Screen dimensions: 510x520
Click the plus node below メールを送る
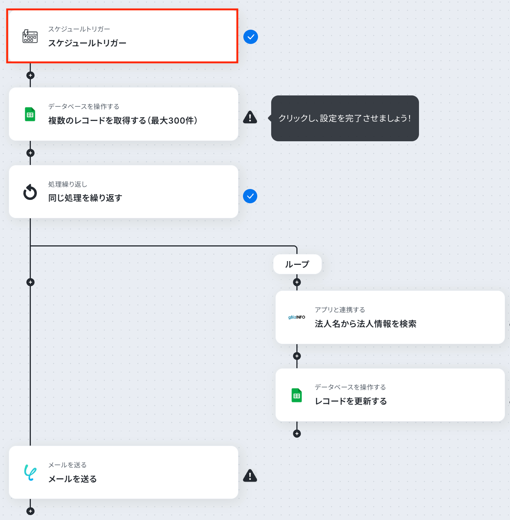click(x=30, y=511)
